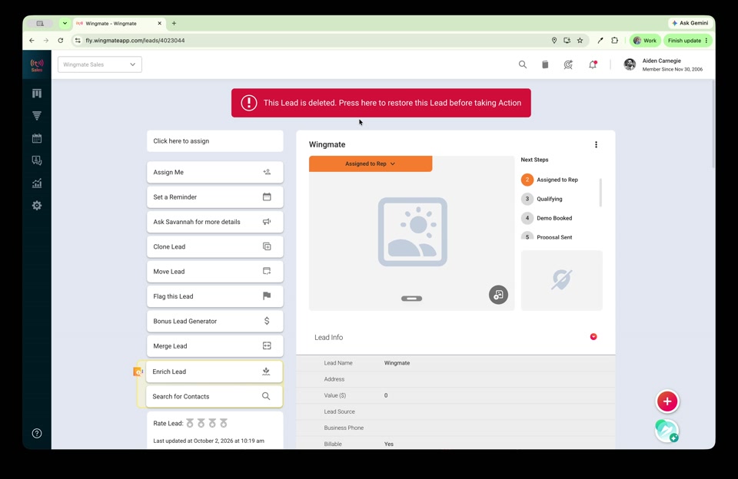This screenshot has height=479, width=738.
Task: Click the Next Steps scrollbar
Action: tap(600, 192)
